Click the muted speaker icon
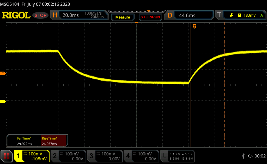The width and height of the screenshot is (267, 164). pos(251,156)
